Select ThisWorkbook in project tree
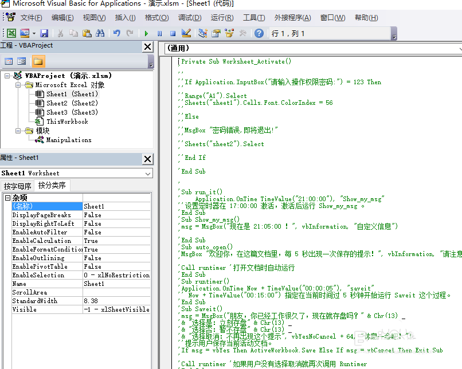The width and height of the screenshot is (462, 369). point(67,121)
